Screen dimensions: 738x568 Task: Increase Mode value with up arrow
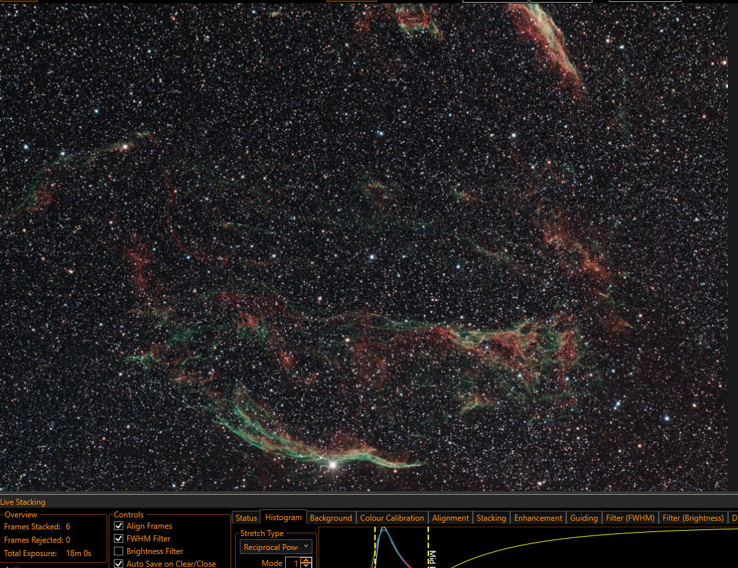point(306,560)
